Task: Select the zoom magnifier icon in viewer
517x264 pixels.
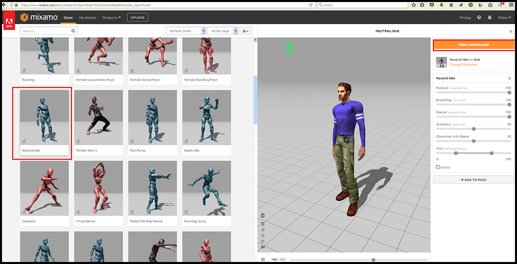Action: point(263,236)
